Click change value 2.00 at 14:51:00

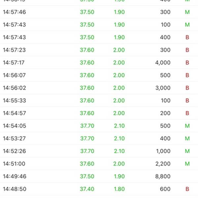tap(119, 164)
